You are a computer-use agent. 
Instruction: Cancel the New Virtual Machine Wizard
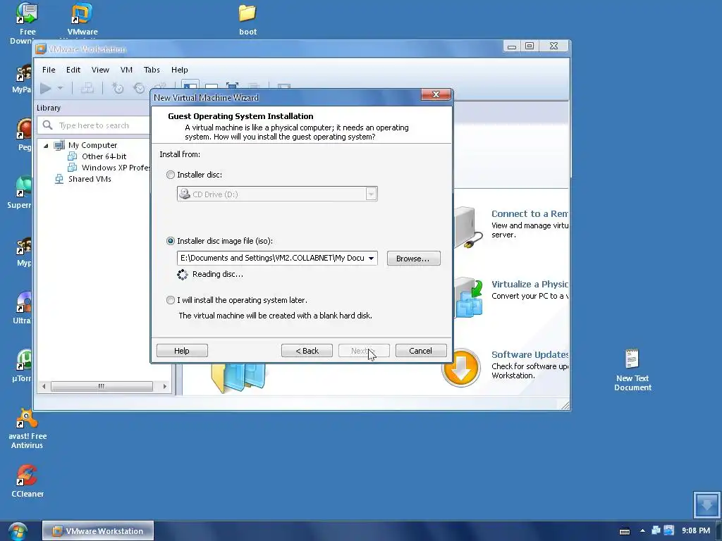[x=421, y=351]
